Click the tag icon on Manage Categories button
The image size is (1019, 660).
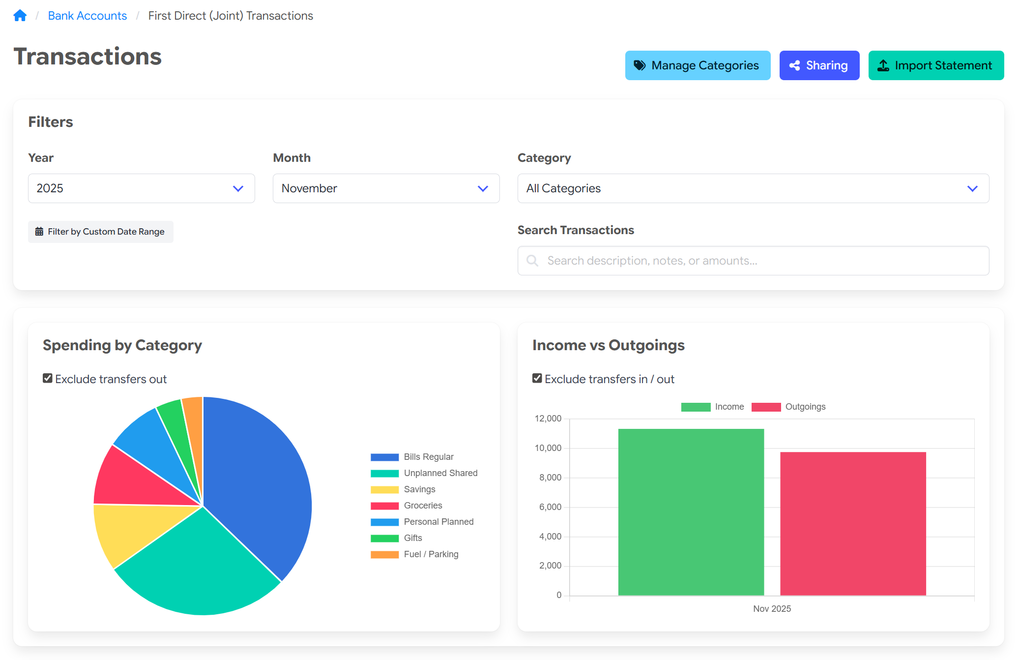(x=640, y=65)
